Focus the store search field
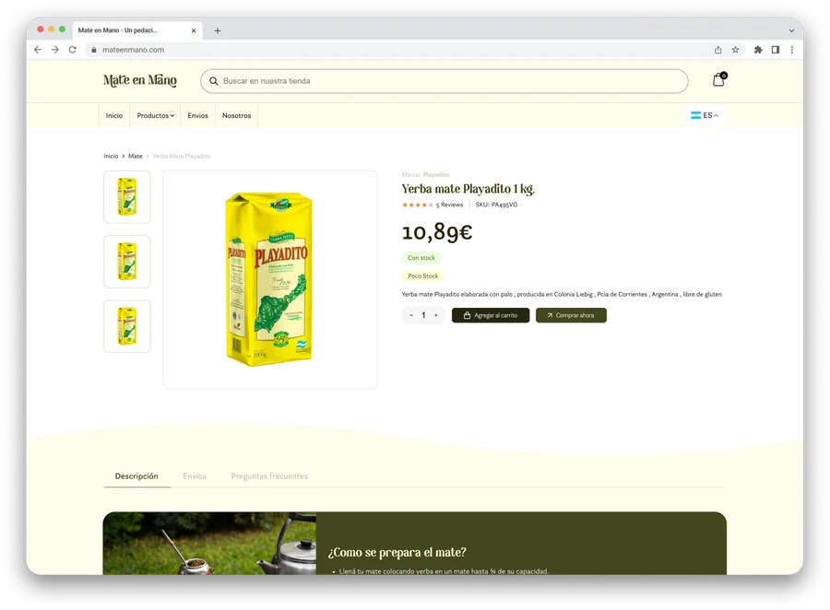 coord(445,81)
